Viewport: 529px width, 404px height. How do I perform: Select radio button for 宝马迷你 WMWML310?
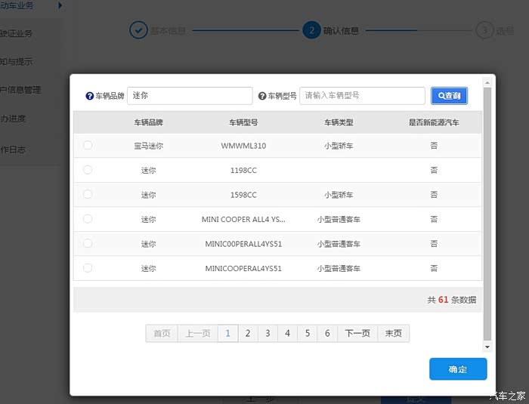(88, 145)
